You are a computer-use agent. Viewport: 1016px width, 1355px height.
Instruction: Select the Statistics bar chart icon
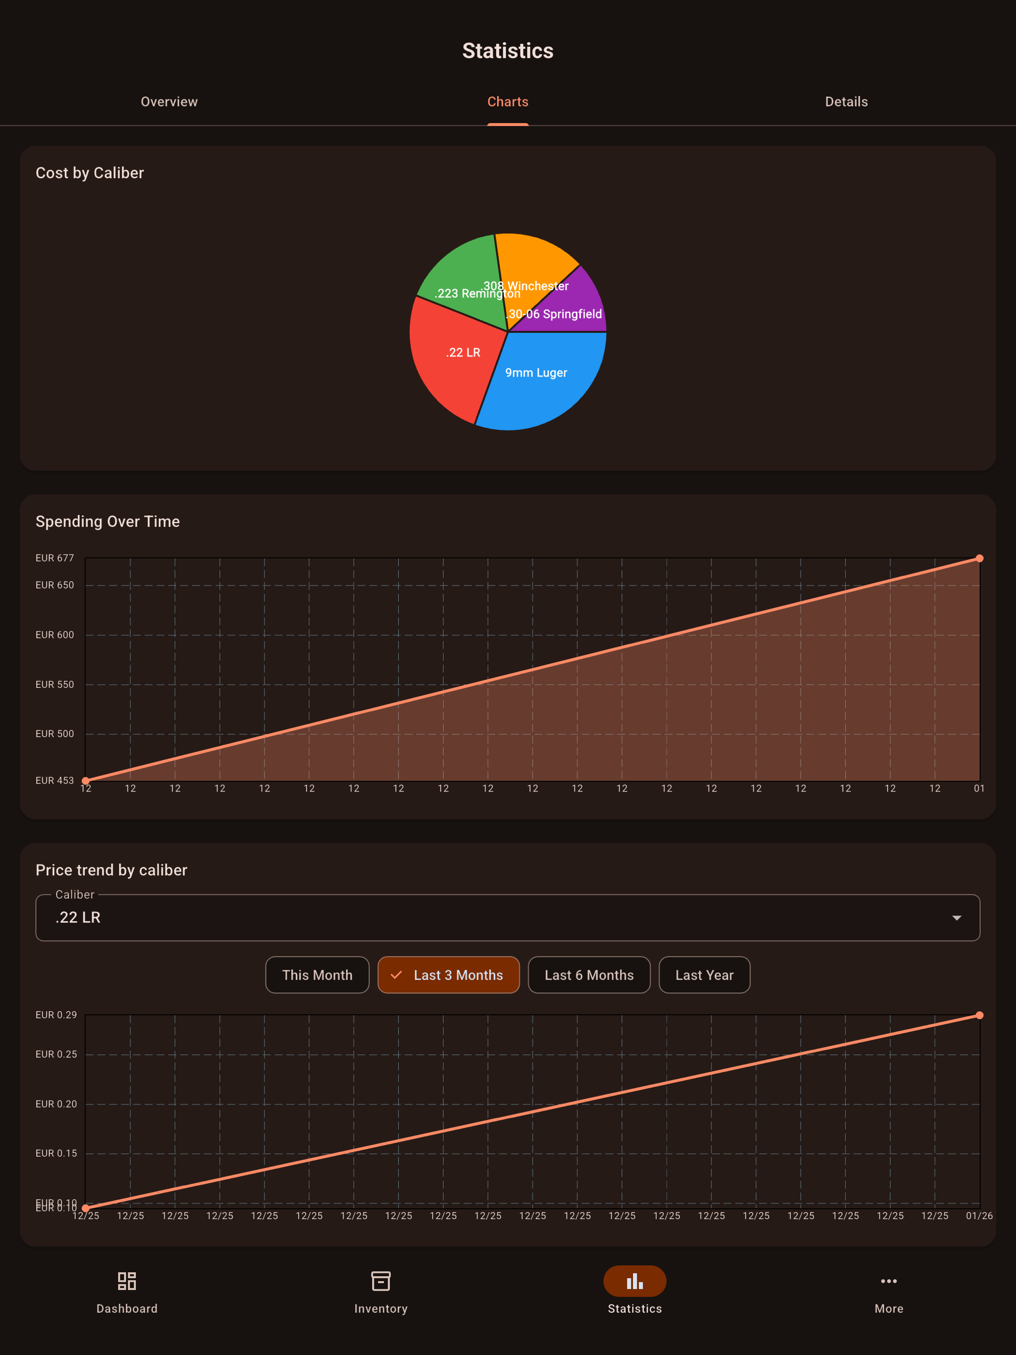click(x=635, y=1281)
